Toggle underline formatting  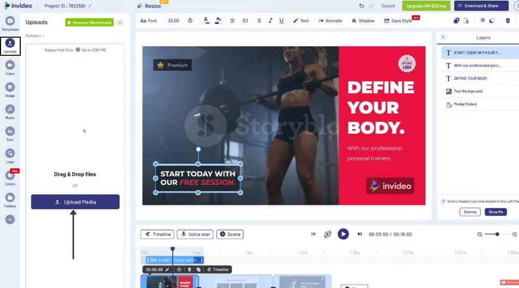[281, 21]
